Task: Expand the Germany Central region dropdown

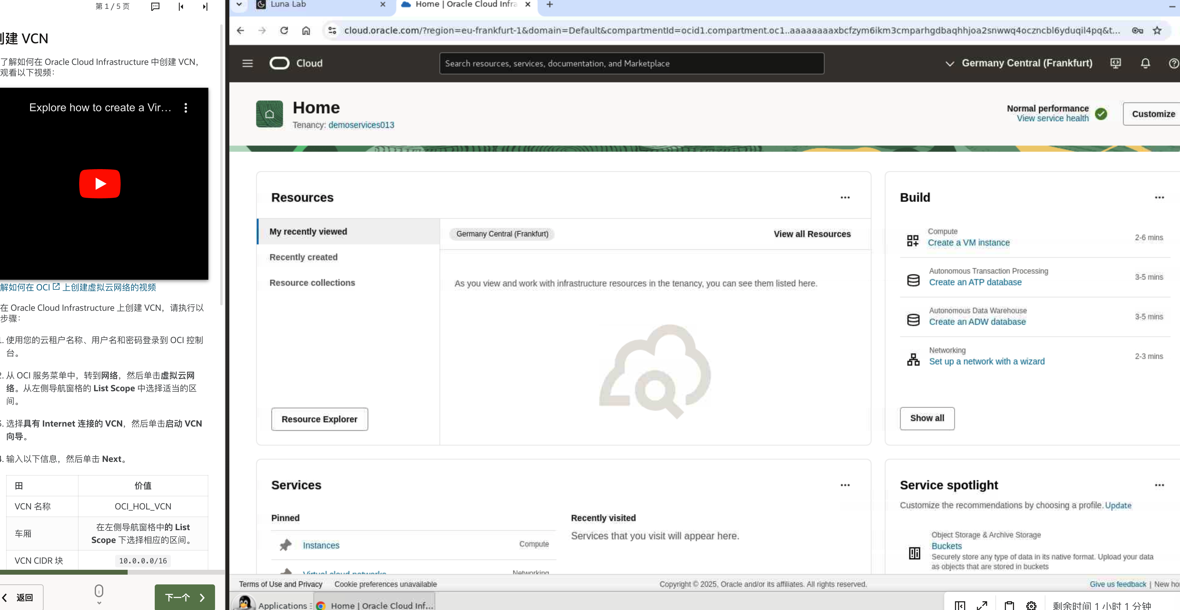Action: coord(1019,63)
